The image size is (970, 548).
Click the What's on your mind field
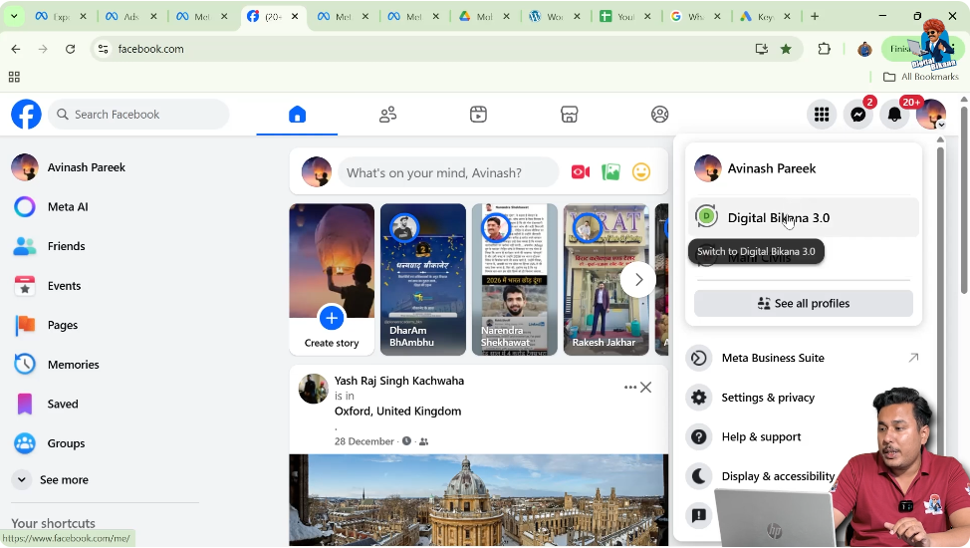point(448,172)
